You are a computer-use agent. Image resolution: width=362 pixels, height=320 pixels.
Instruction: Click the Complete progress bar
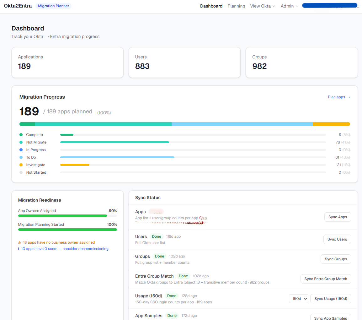click(193, 135)
